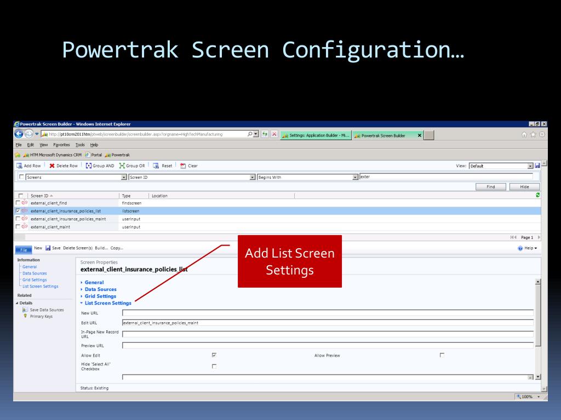Check the external_client_maint row checkbox
The height and width of the screenshot is (420, 561).
(x=18, y=226)
